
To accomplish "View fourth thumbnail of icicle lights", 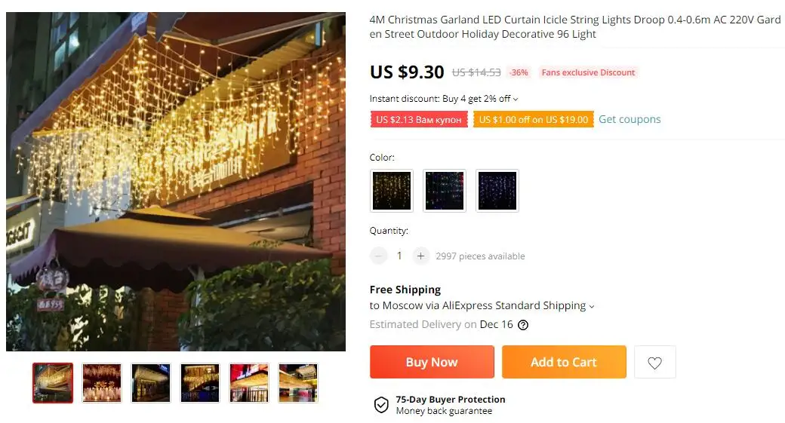I will [x=200, y=383].
